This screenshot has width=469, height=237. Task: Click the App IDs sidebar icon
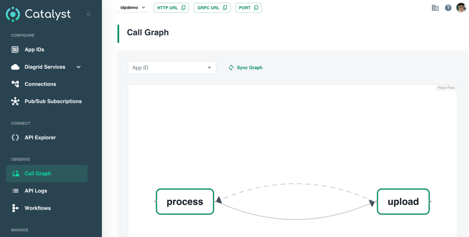point(15,50)
